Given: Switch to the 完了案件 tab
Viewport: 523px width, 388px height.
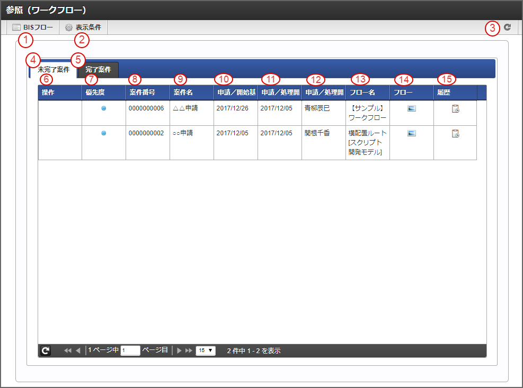Looking at the screenshot, I should 98,70.
